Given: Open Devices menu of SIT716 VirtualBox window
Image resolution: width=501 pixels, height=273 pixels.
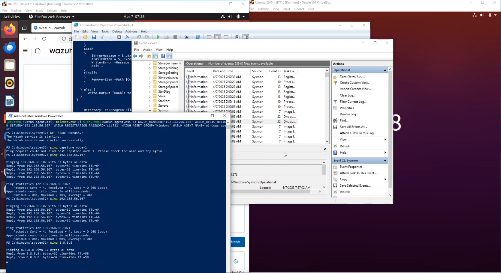Looking at the screenshot, I should tap(299, 9).
